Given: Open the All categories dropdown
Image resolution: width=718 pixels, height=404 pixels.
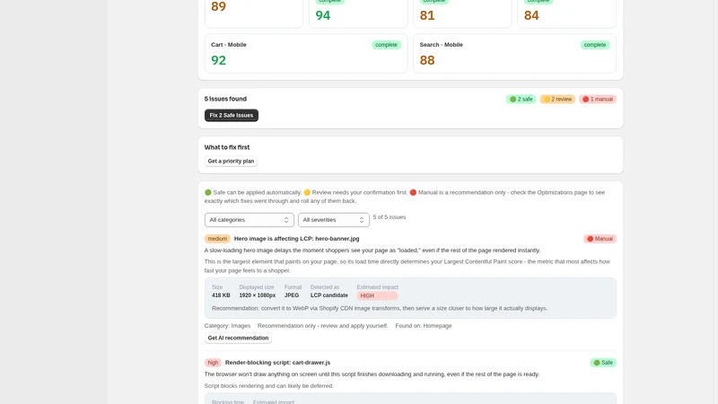Looking at the screenshot, I should click(250, 220).
